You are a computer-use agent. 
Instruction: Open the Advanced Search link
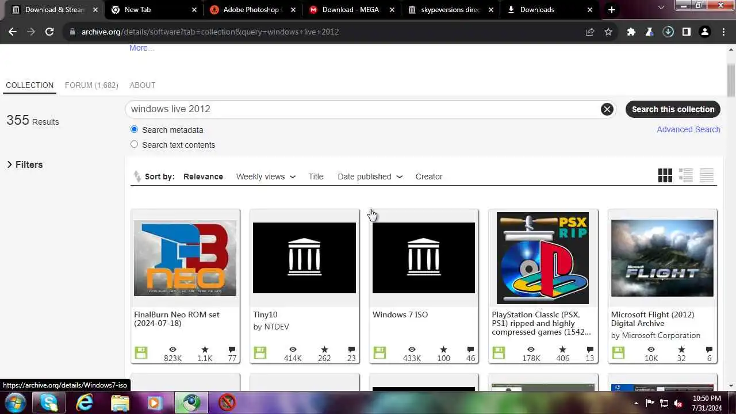(688, 129)
